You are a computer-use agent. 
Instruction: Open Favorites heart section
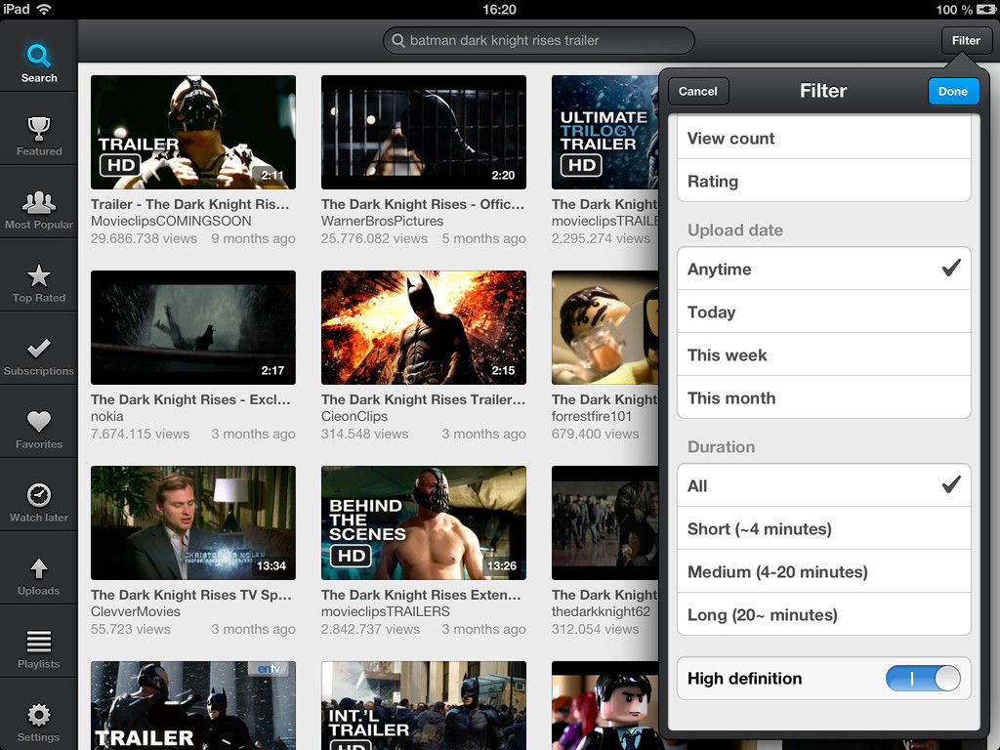[39, 429]
